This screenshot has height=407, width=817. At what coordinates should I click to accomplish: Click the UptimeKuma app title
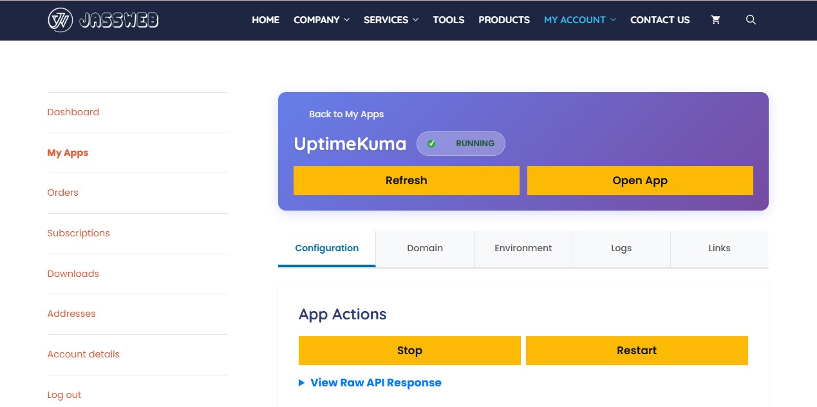click(350, 144)
